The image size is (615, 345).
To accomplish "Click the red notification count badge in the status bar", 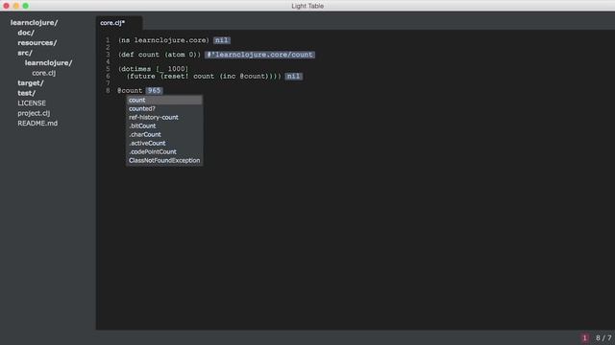I will coord(584,338).
